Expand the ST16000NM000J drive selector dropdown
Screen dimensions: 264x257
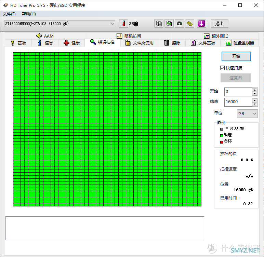pyautogui.click(x=112, y=24)
